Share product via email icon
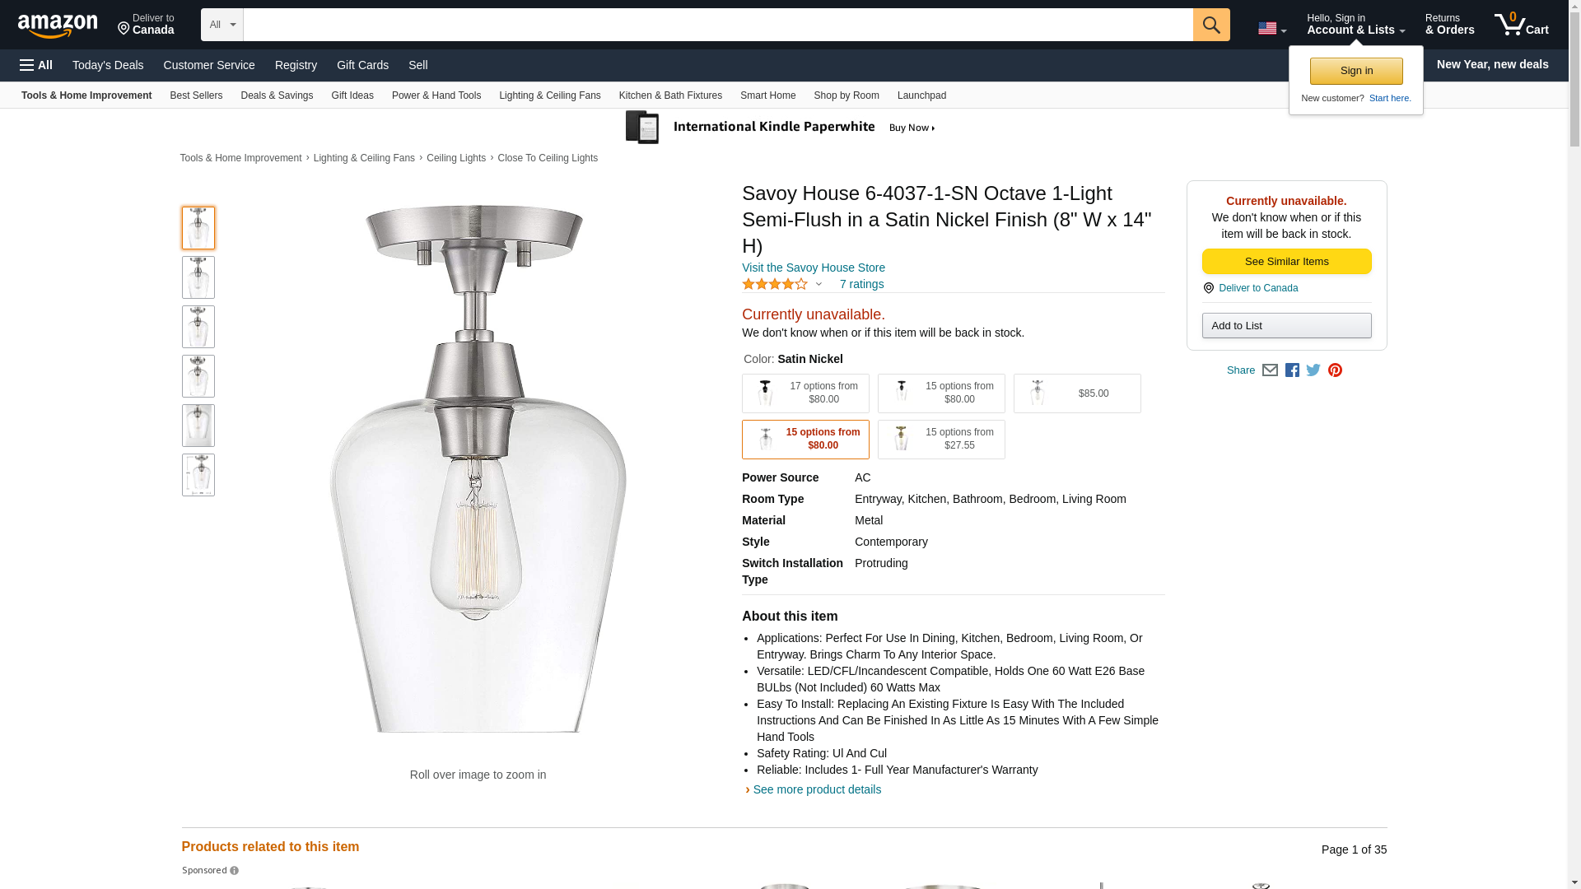The image size is (1581, 889). [x=1270, y=370]
